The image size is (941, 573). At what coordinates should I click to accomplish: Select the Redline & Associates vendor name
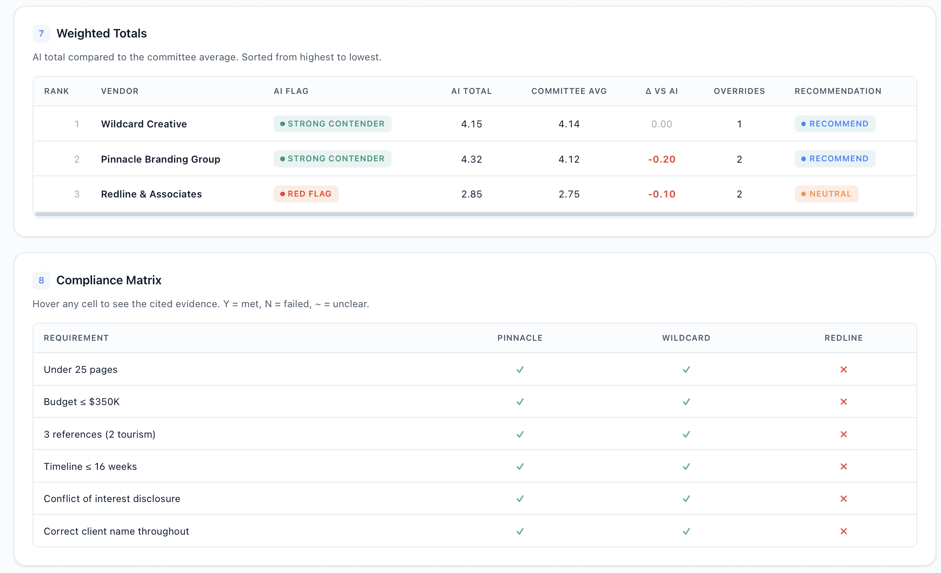click(152, 194)
